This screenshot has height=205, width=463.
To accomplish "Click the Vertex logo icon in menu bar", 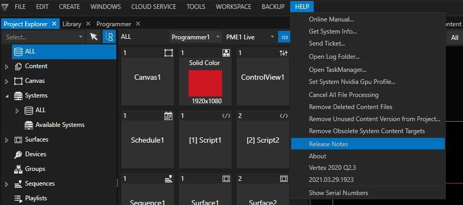I will 5,7.
